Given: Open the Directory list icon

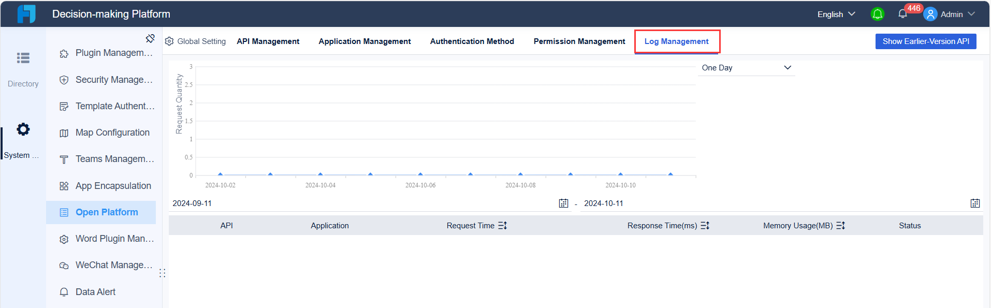Looking at the screenshot, I should coord(23,58).
